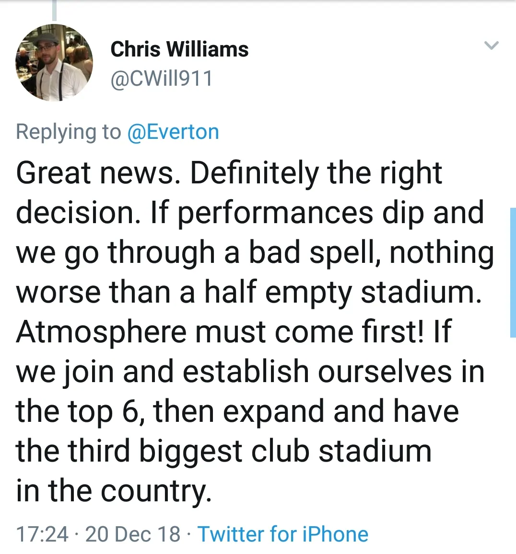
Task: Open the @Everton mention link
Action: tap(173, 132)
